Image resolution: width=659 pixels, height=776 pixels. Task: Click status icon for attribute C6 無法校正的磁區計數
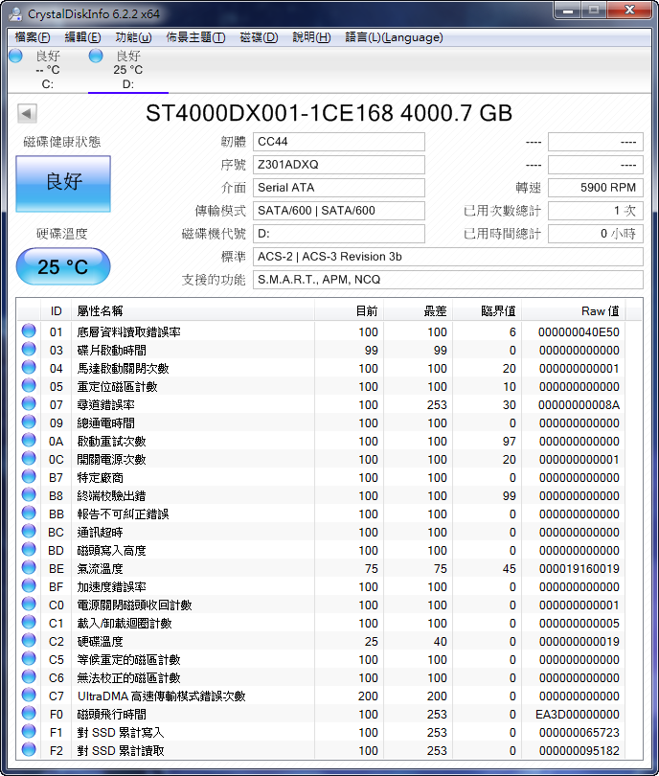click(29, 676)
